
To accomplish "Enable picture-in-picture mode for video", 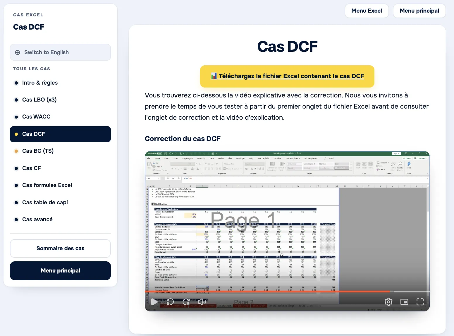I will (x=404, y=302).
